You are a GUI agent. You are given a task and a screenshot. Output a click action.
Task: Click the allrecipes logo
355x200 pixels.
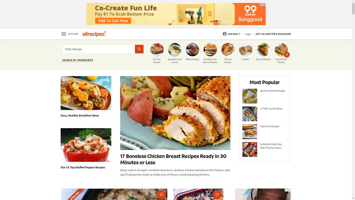[x=94, y=34]
